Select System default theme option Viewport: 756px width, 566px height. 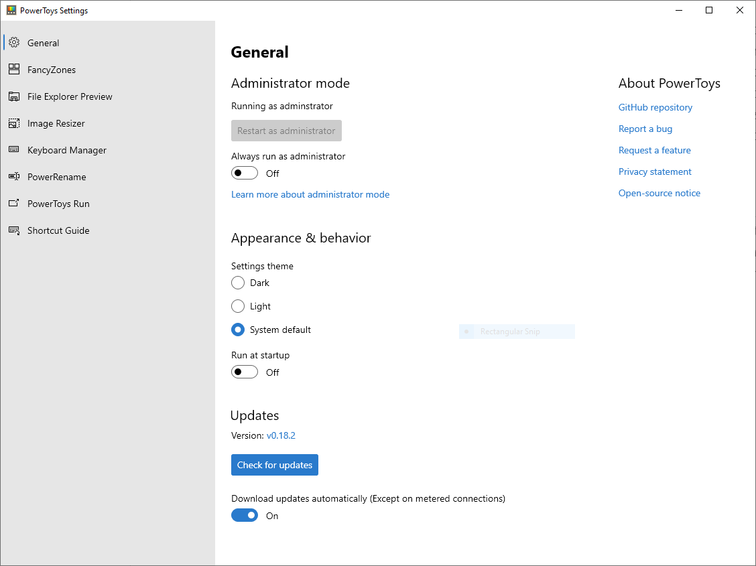tap(238, 330)
